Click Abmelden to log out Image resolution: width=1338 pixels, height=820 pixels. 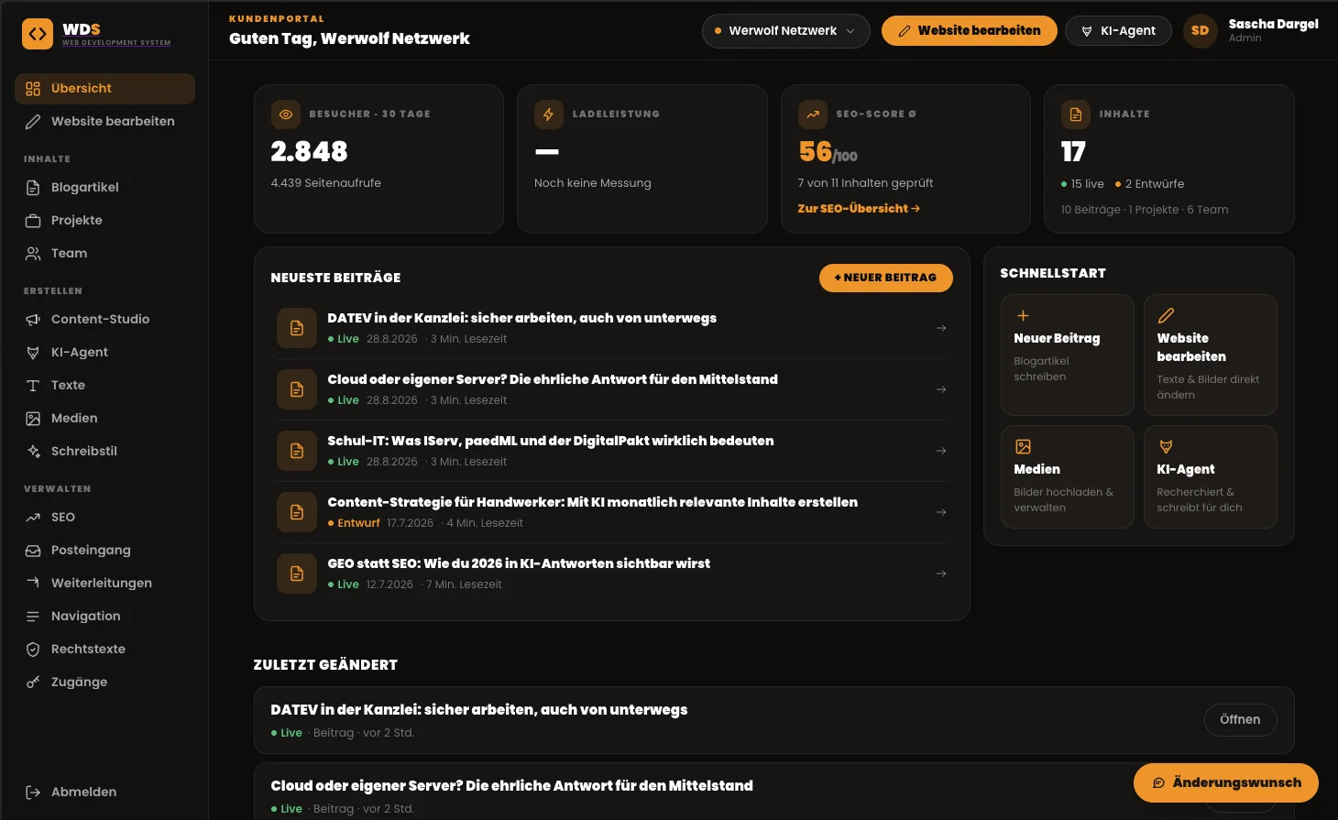tap(104, 793)
